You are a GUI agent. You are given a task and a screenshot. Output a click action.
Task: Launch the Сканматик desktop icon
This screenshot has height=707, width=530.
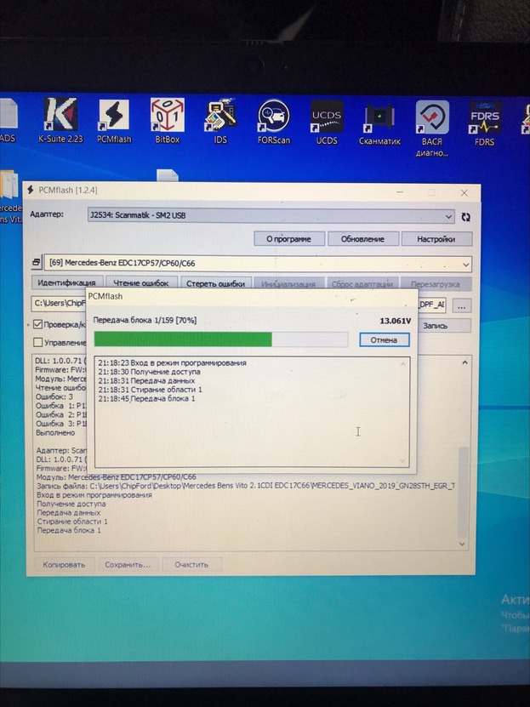pos(379,118)
